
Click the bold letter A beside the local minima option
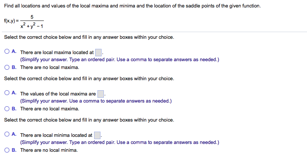pos(14,134)
